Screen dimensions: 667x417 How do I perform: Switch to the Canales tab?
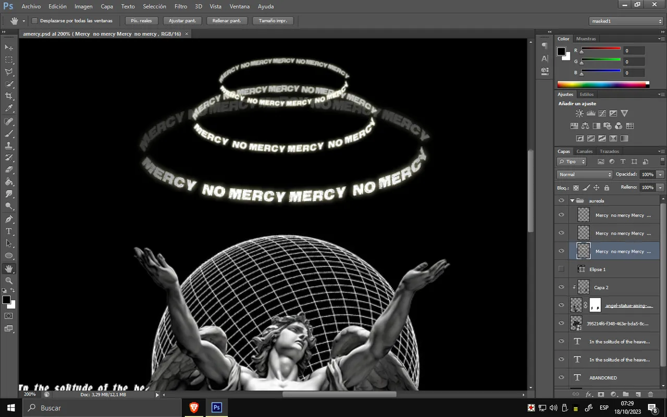coord(584,152)
